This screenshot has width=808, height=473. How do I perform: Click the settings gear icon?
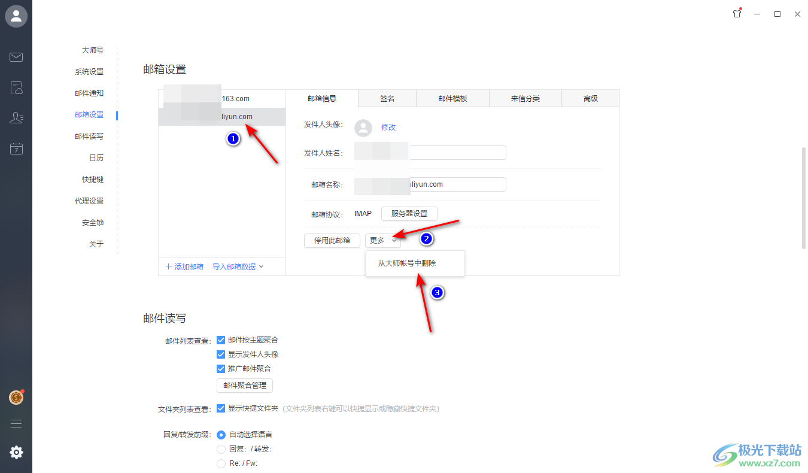pos(16,453)
